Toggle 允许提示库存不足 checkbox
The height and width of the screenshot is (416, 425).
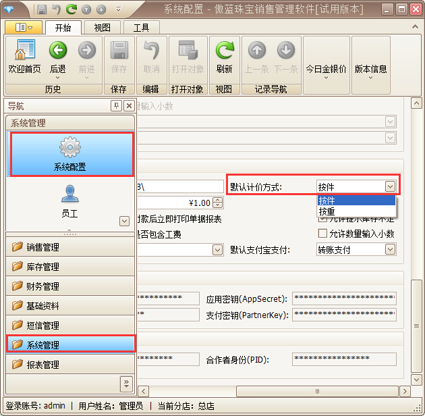[x=322, y=219]
